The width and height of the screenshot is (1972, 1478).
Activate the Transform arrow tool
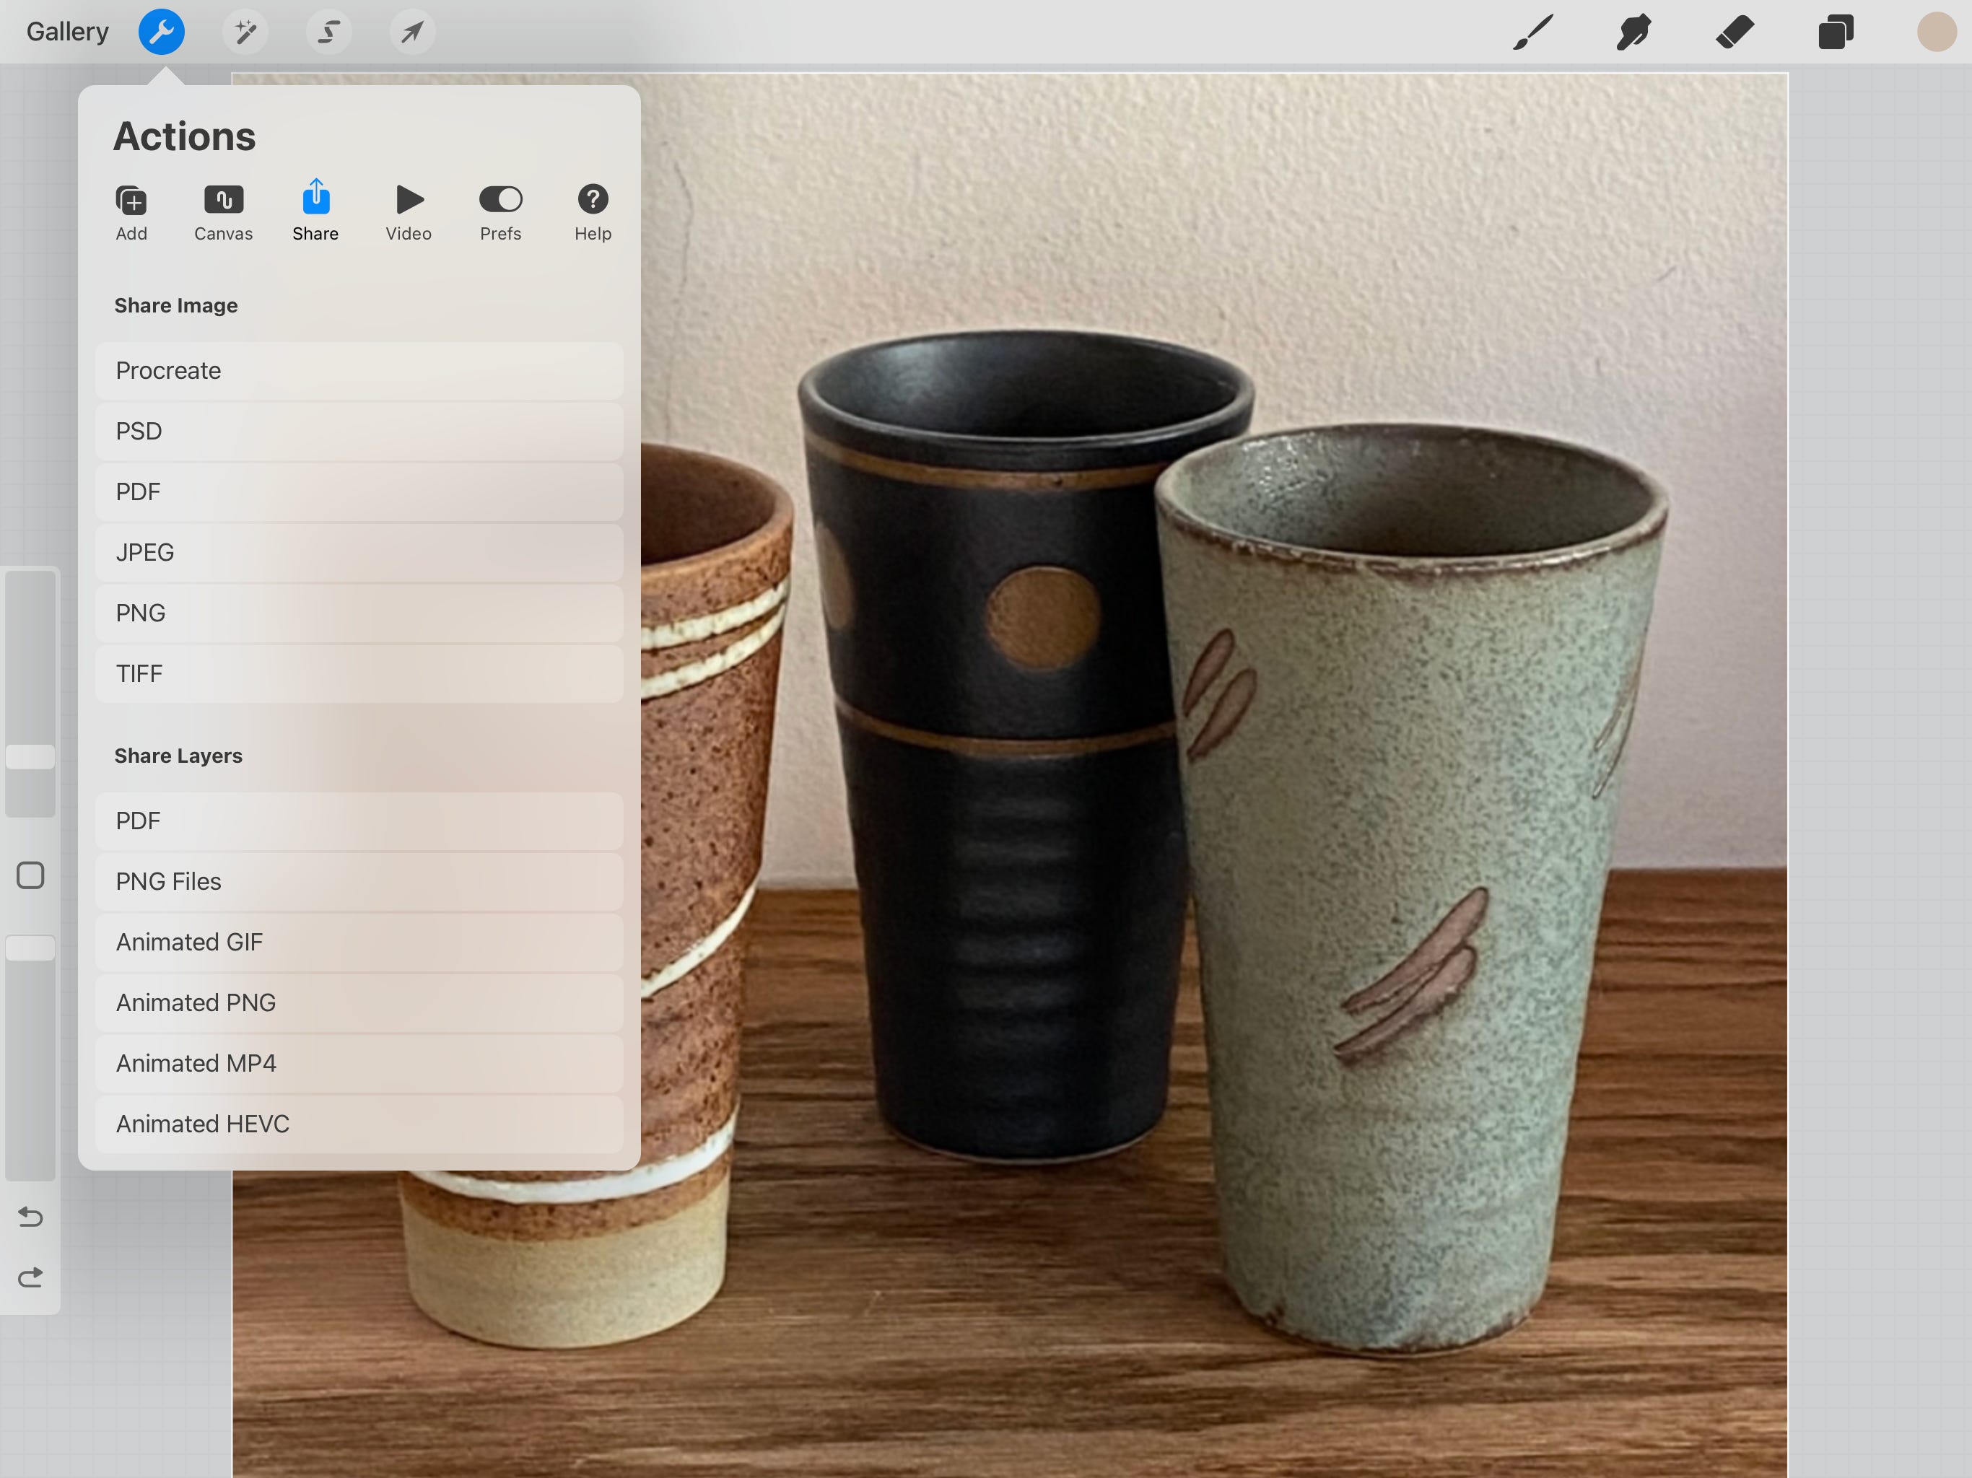point(412,32)
